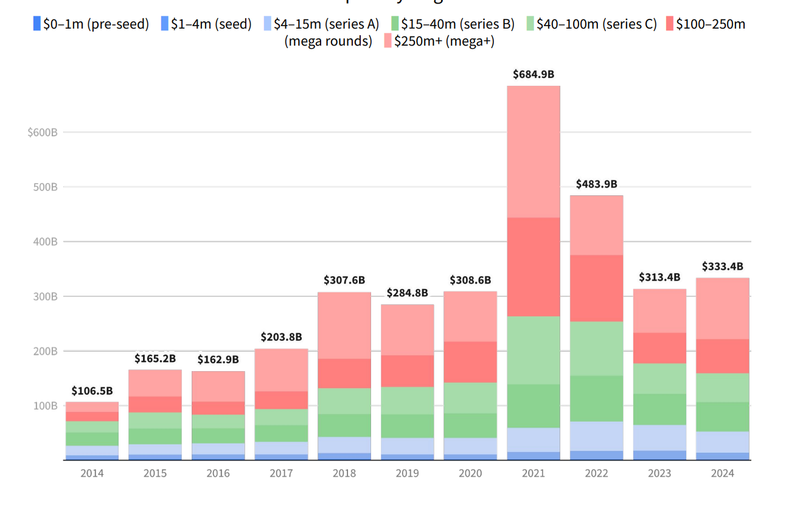The width and height of the screenshot is (786, 505).
Task: Select the $250m+ mega+ segment of the 2018 bar
Action: 344,326
